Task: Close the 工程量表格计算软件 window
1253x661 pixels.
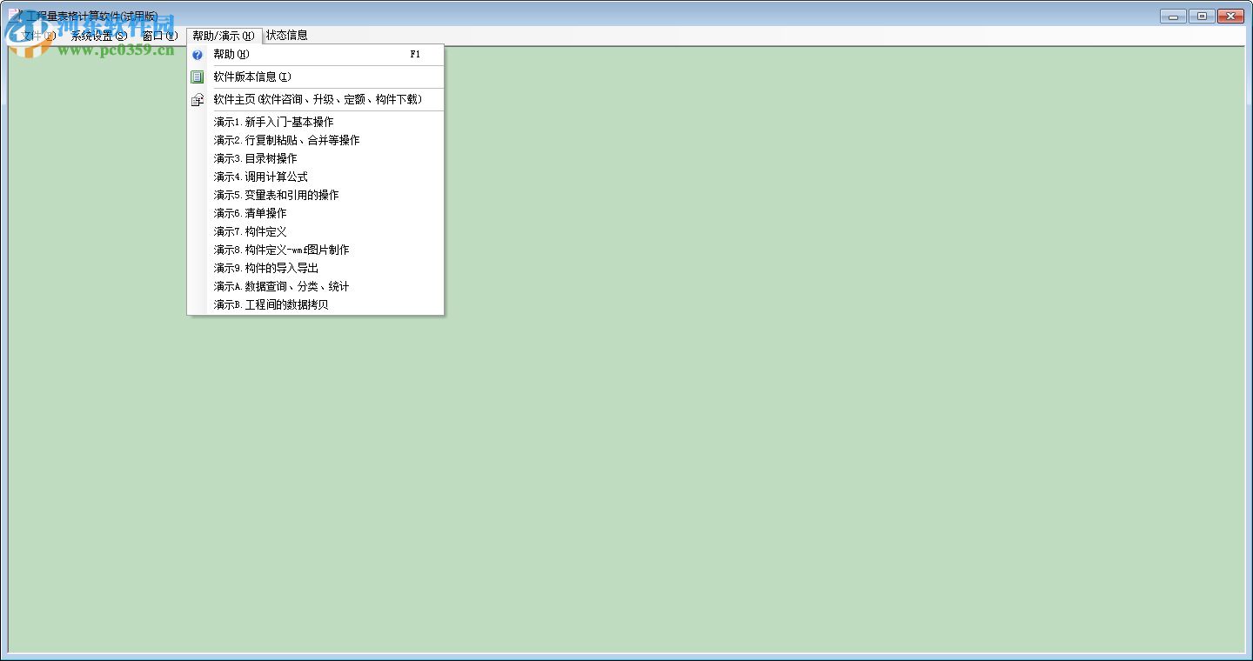Action: (x=1230, y=16)
